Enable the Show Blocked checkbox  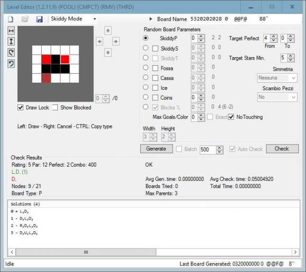[55, 108]
